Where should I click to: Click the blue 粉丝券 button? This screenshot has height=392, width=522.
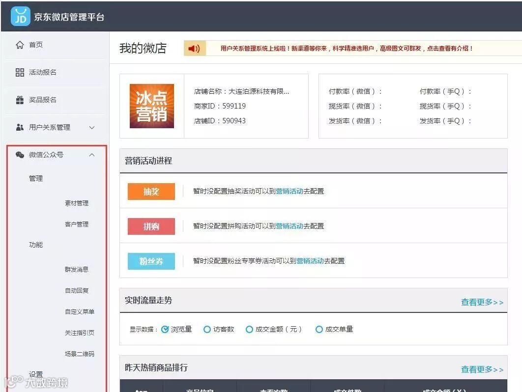151,261
